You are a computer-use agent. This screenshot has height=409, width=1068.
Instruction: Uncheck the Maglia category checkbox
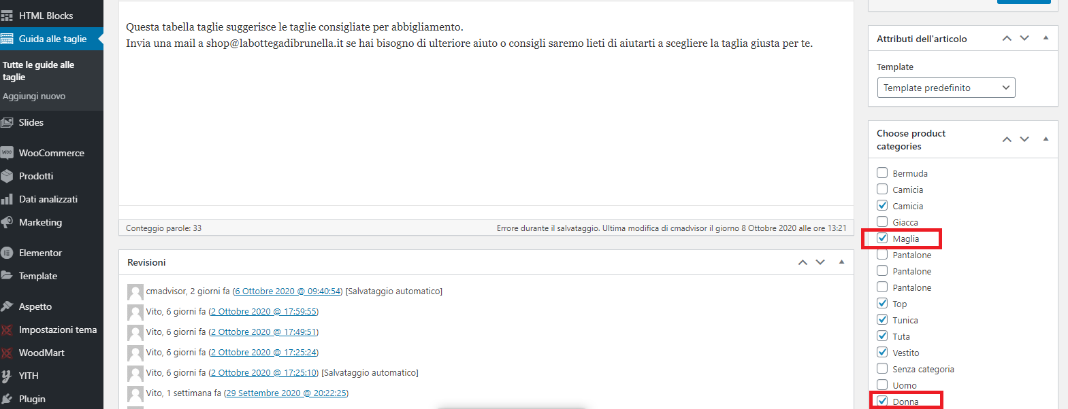tap(882, 238)
